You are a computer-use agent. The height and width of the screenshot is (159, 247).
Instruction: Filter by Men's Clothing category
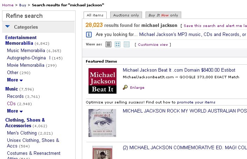[x=22, y=133]
